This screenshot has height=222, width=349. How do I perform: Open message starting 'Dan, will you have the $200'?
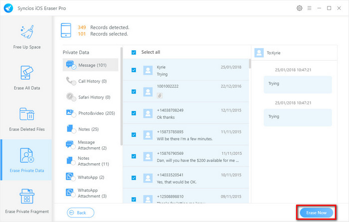click(x=198, y=160)
